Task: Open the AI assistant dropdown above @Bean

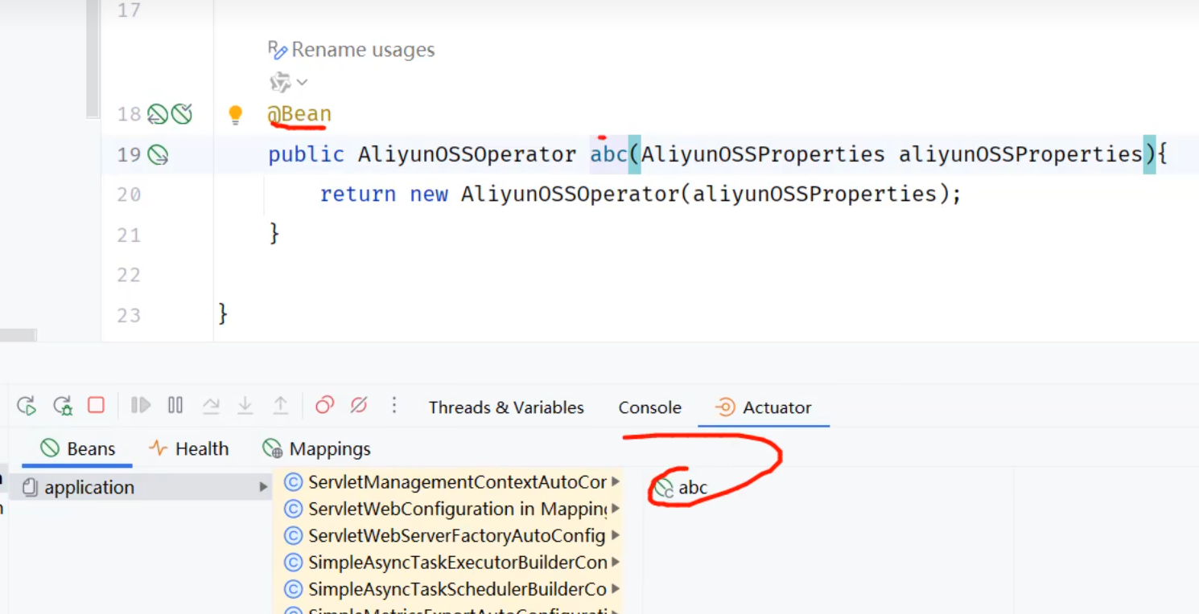Action: point(289,82)
